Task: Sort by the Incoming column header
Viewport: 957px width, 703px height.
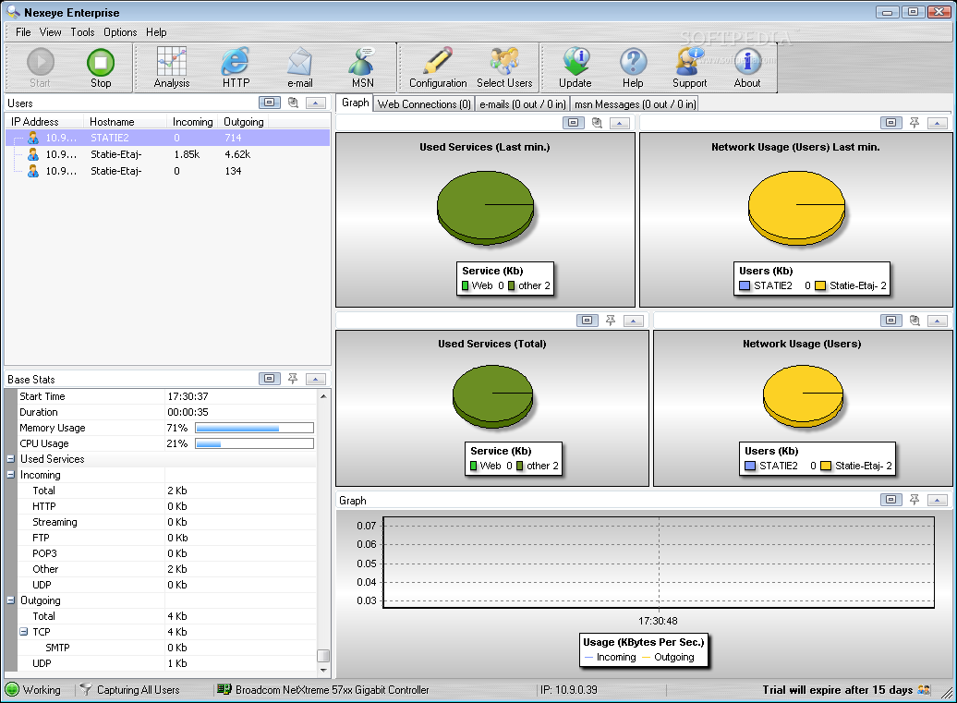Action: pos(192,121)
